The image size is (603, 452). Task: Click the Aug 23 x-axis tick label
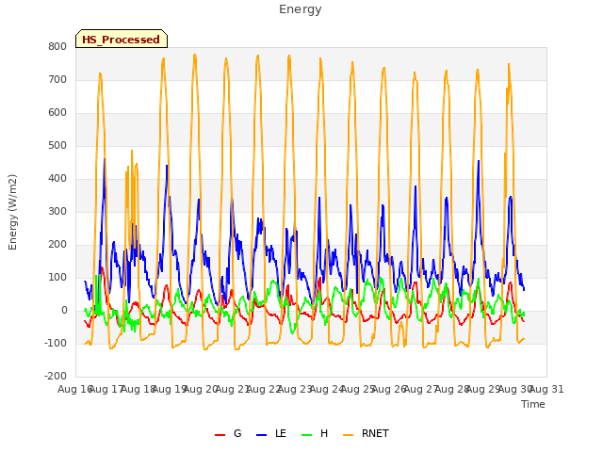point(295,389)
